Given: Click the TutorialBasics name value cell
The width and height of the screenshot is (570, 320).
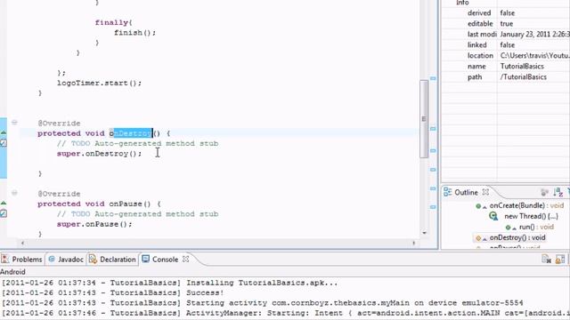Looking at the screenshot, I should (522, 67).
